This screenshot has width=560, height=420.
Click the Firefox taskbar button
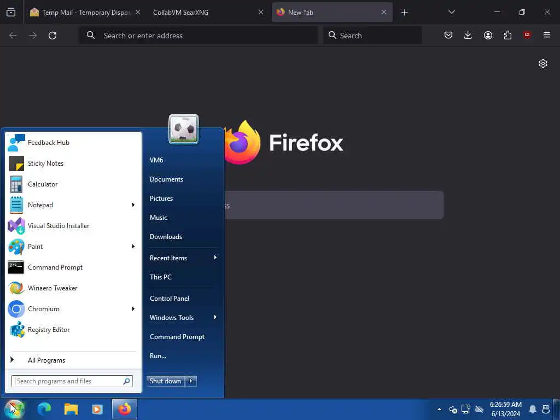125,409
